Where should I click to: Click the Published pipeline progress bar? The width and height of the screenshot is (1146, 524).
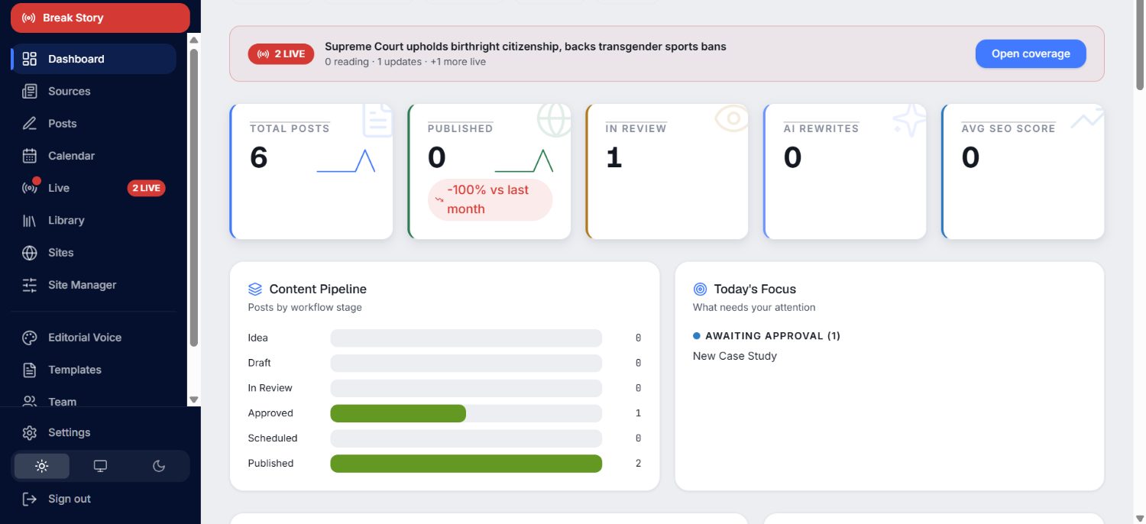(466, 464)
